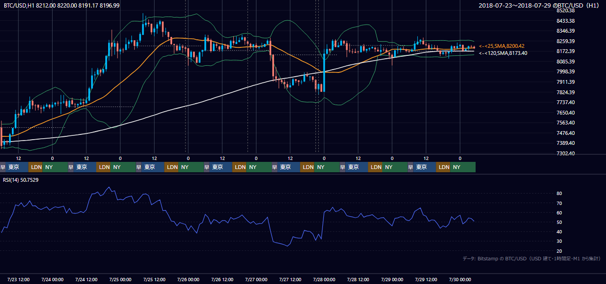Click the RSI(14) 50.7529 indicator label
The image size is (606, 284).
[x=21, y=180]
